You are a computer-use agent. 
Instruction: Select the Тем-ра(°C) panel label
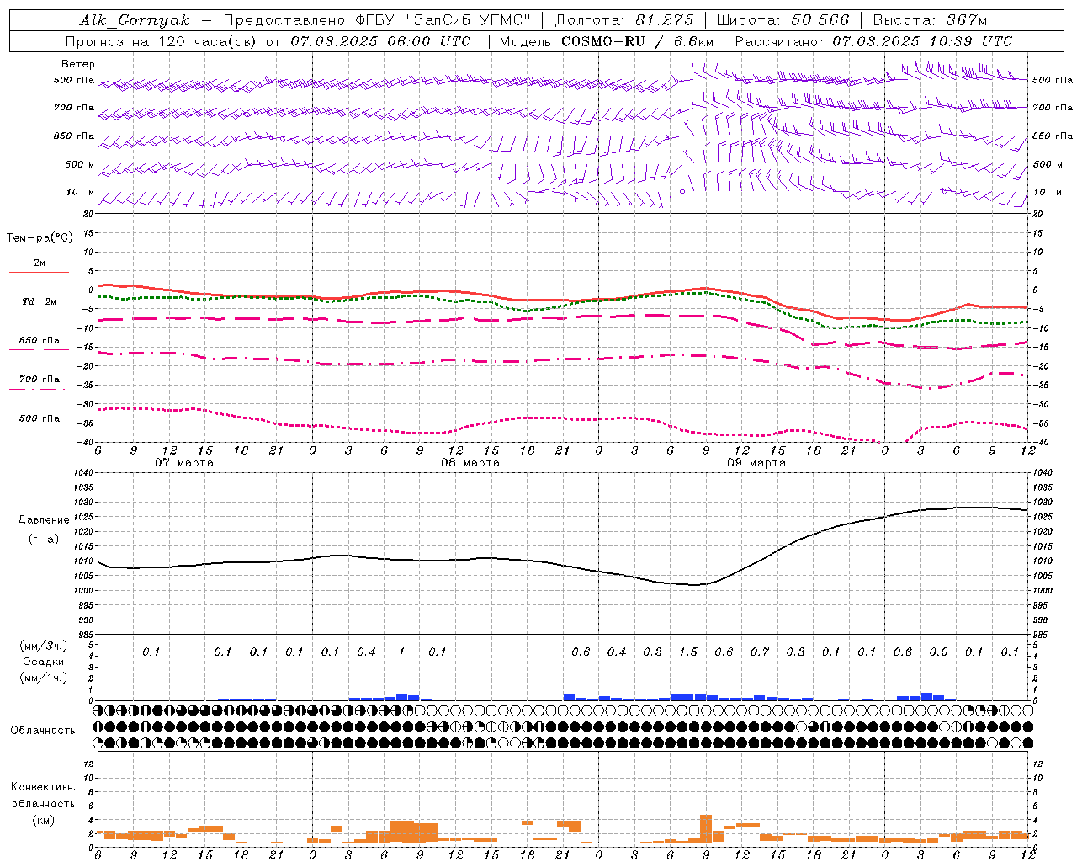(40, 238)
